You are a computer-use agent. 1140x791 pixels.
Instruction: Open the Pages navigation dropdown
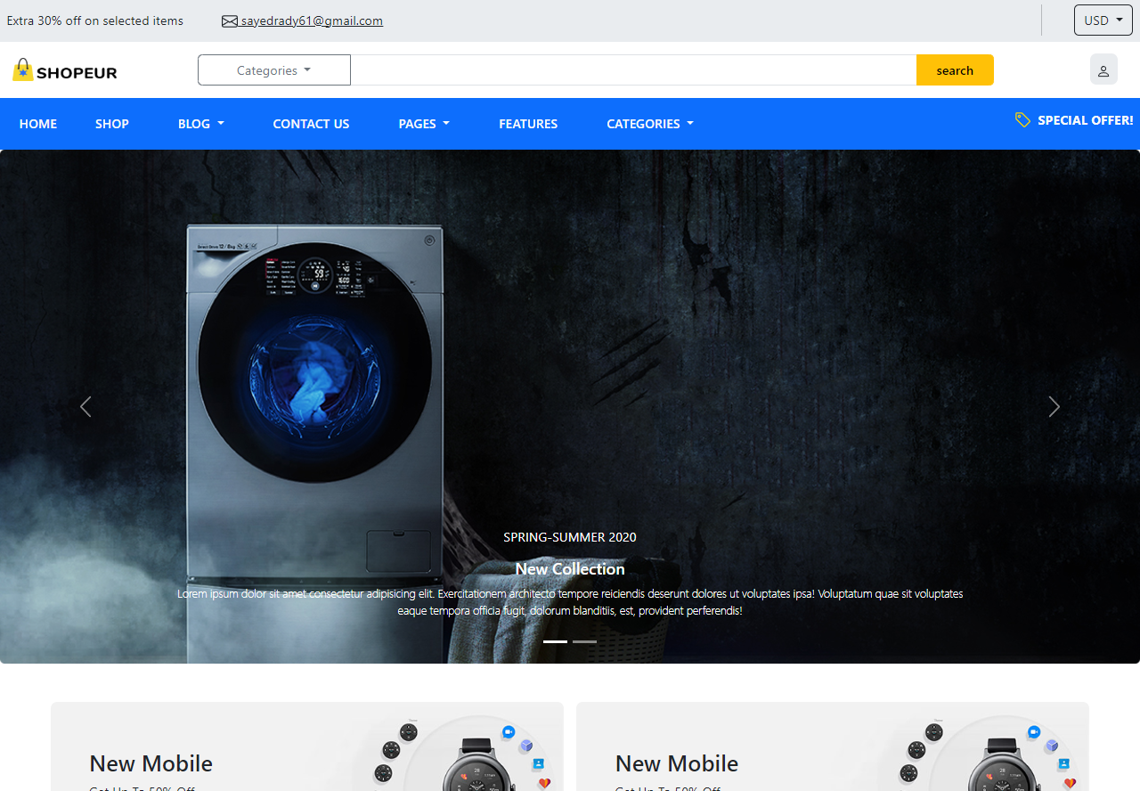point(424,124)
